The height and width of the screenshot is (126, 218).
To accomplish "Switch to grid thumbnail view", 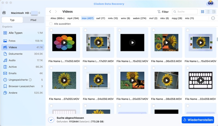I will 202,12.
